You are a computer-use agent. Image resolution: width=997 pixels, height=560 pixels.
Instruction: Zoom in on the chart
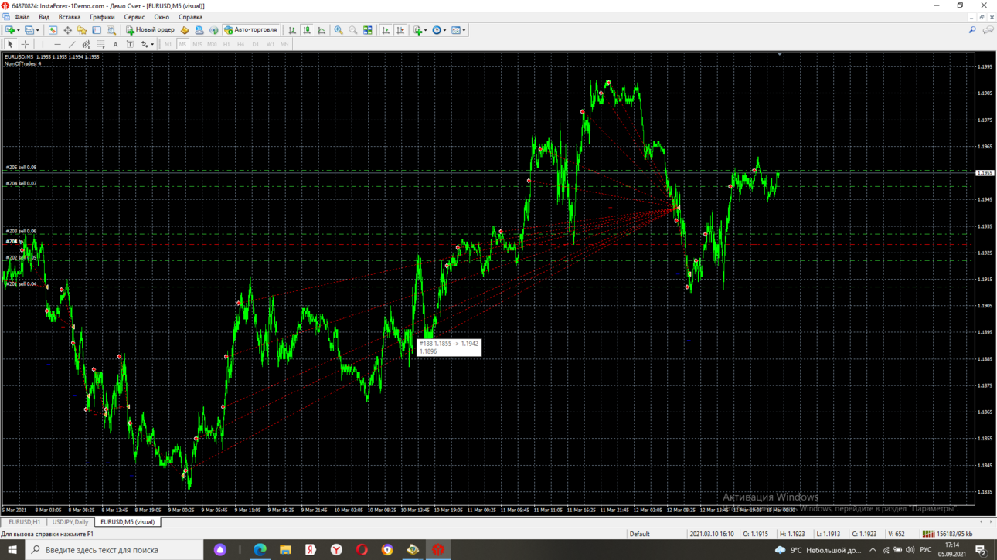339,30
